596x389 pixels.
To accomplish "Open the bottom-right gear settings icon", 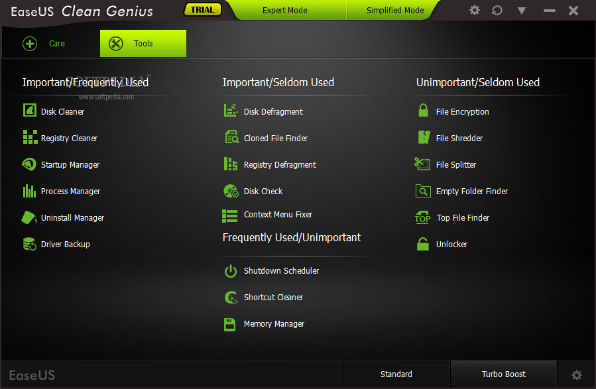I will 577,375.
